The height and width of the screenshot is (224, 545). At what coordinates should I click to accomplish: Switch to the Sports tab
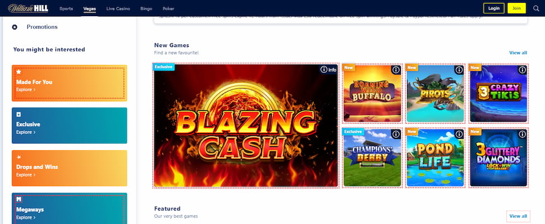pos(66,9)
